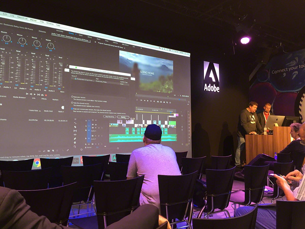Click the Resolve button

tap(123, 117)
